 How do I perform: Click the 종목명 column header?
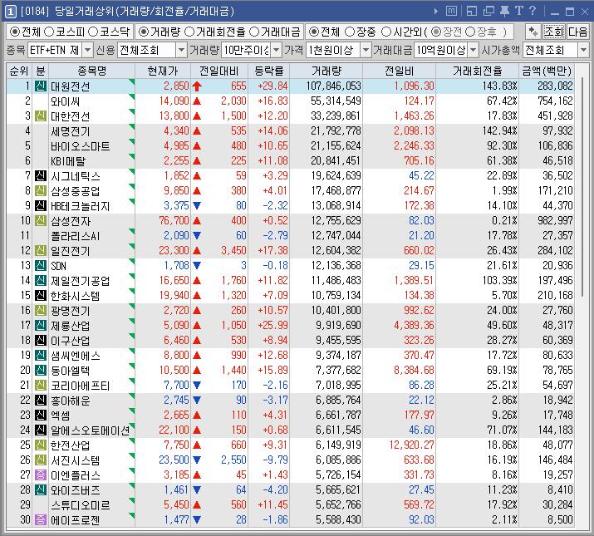(91, 71)
